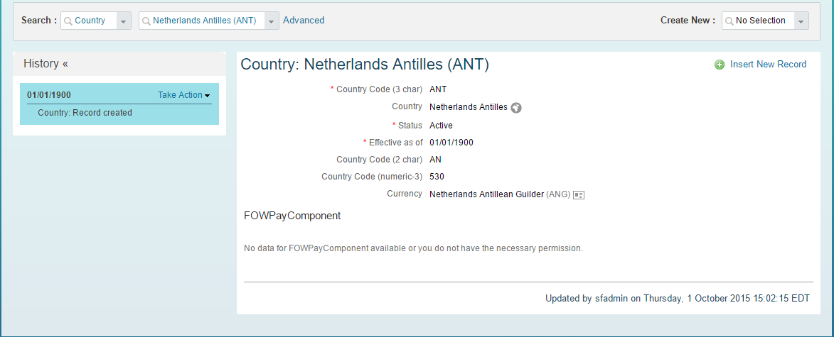834x337 pixels.
Task: Open the currency details card icon next to ANG
Action: (x=579, y=195)
